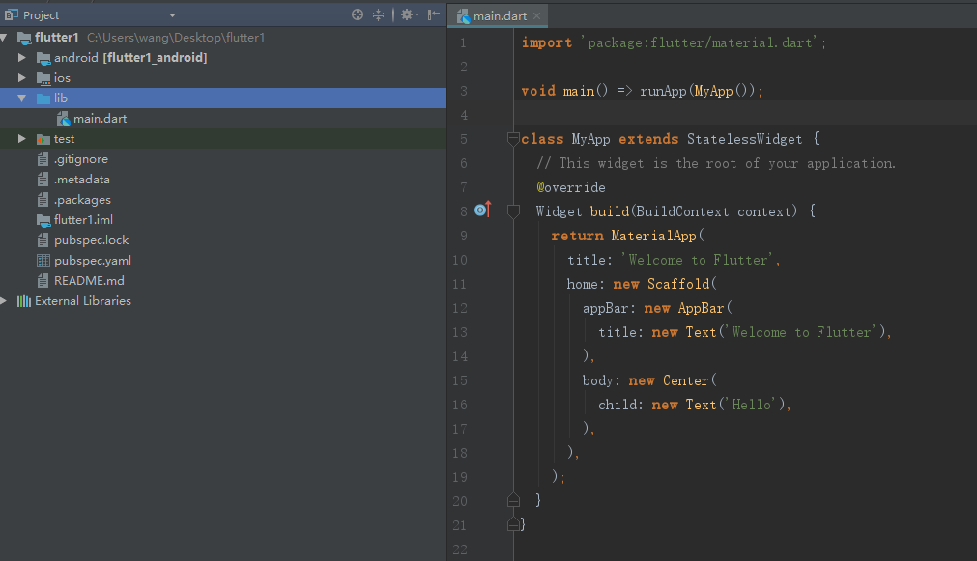Click the 'Center' widget on line 15

(x=686, y=380)
